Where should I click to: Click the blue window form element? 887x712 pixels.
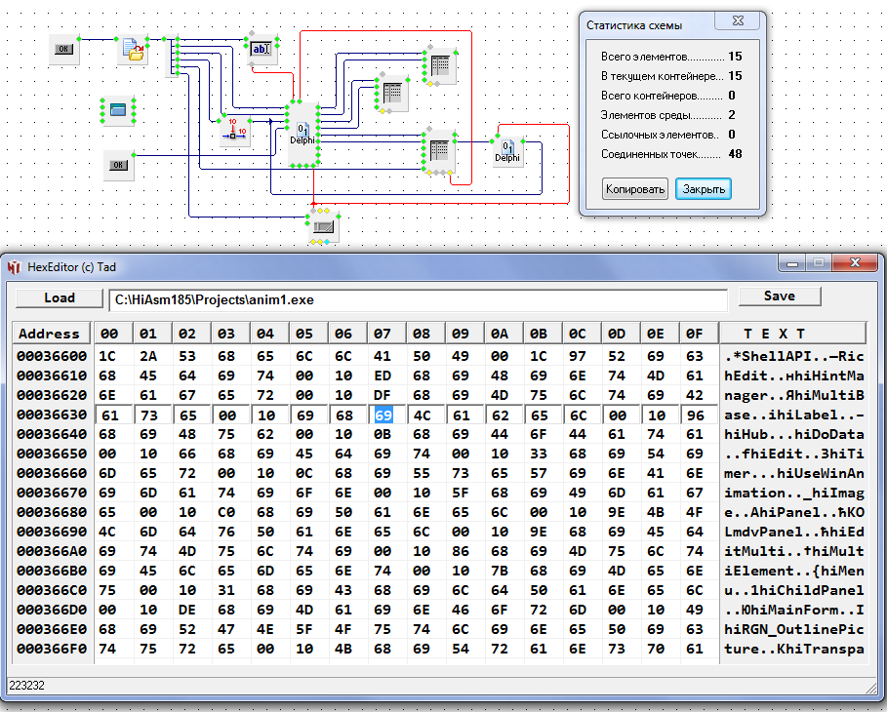pos(118,110)
